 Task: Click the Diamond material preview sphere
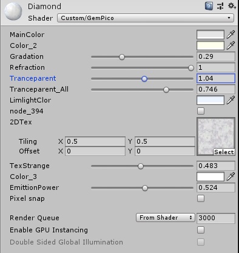(13, 12)
